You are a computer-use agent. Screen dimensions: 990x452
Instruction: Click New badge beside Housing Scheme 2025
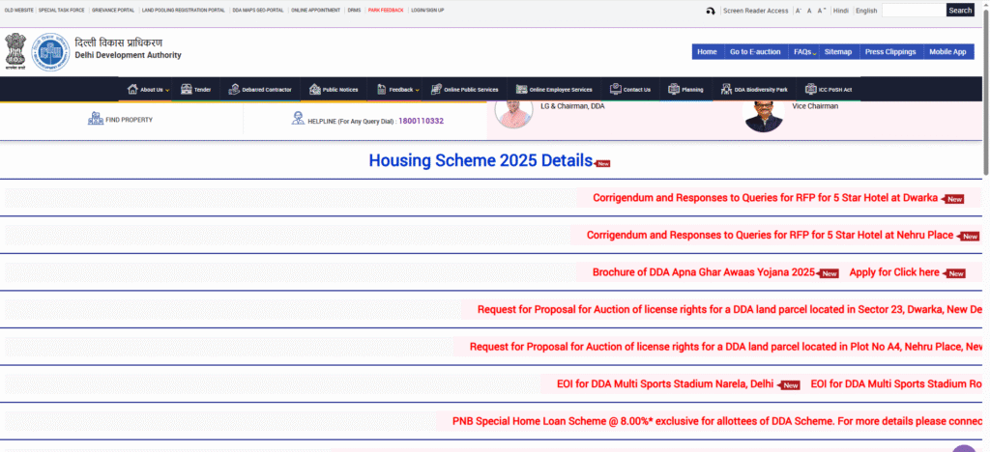tap(603, 164)
